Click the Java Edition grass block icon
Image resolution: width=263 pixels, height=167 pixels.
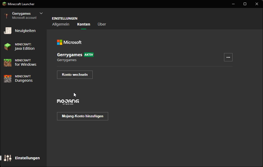[7, 47]
